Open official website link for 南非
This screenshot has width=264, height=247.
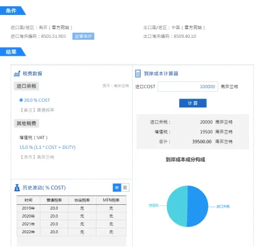[60, 27]
